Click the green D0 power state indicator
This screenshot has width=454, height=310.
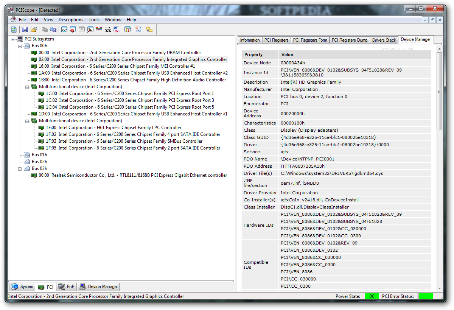pos(372,296)
